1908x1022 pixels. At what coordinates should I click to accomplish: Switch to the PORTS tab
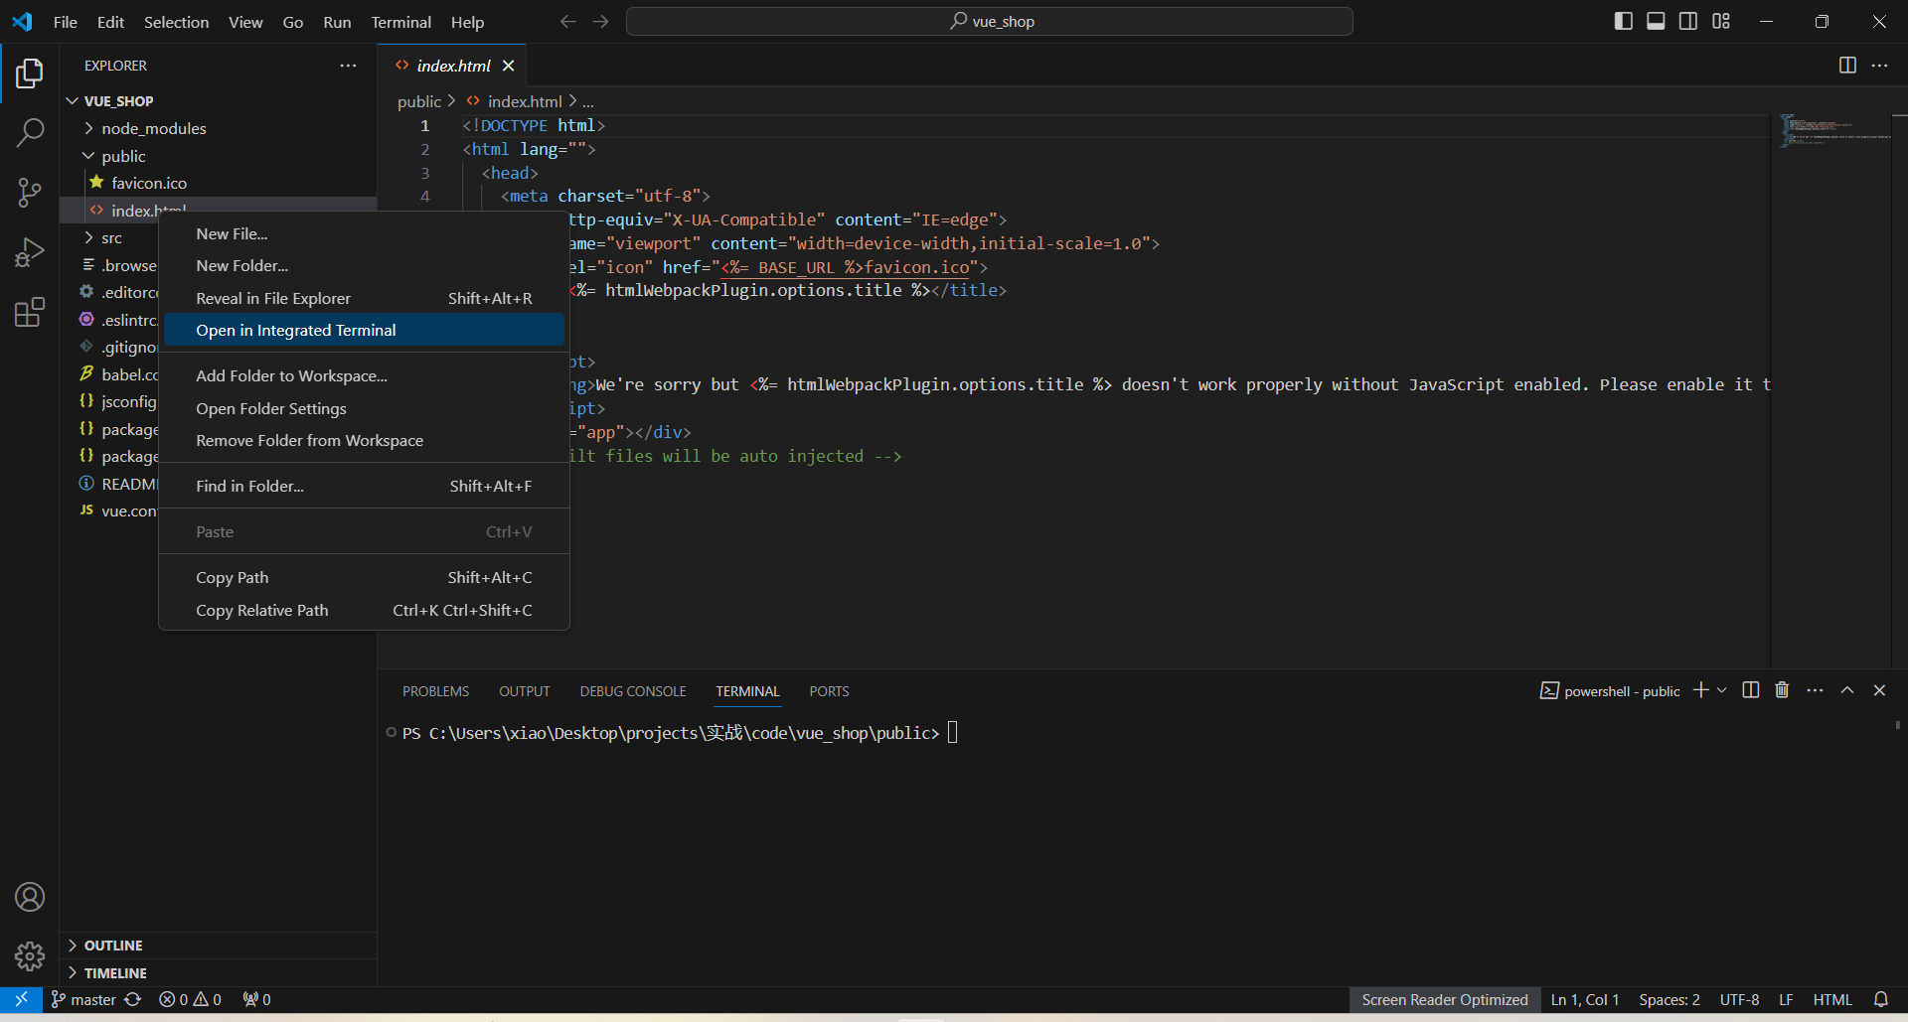[x=829, y=691]
